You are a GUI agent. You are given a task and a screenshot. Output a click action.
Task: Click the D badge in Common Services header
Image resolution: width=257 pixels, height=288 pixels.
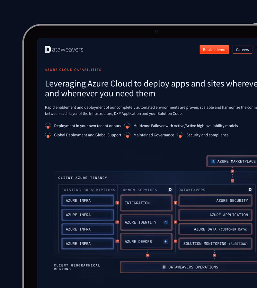[x=170, y=190]
